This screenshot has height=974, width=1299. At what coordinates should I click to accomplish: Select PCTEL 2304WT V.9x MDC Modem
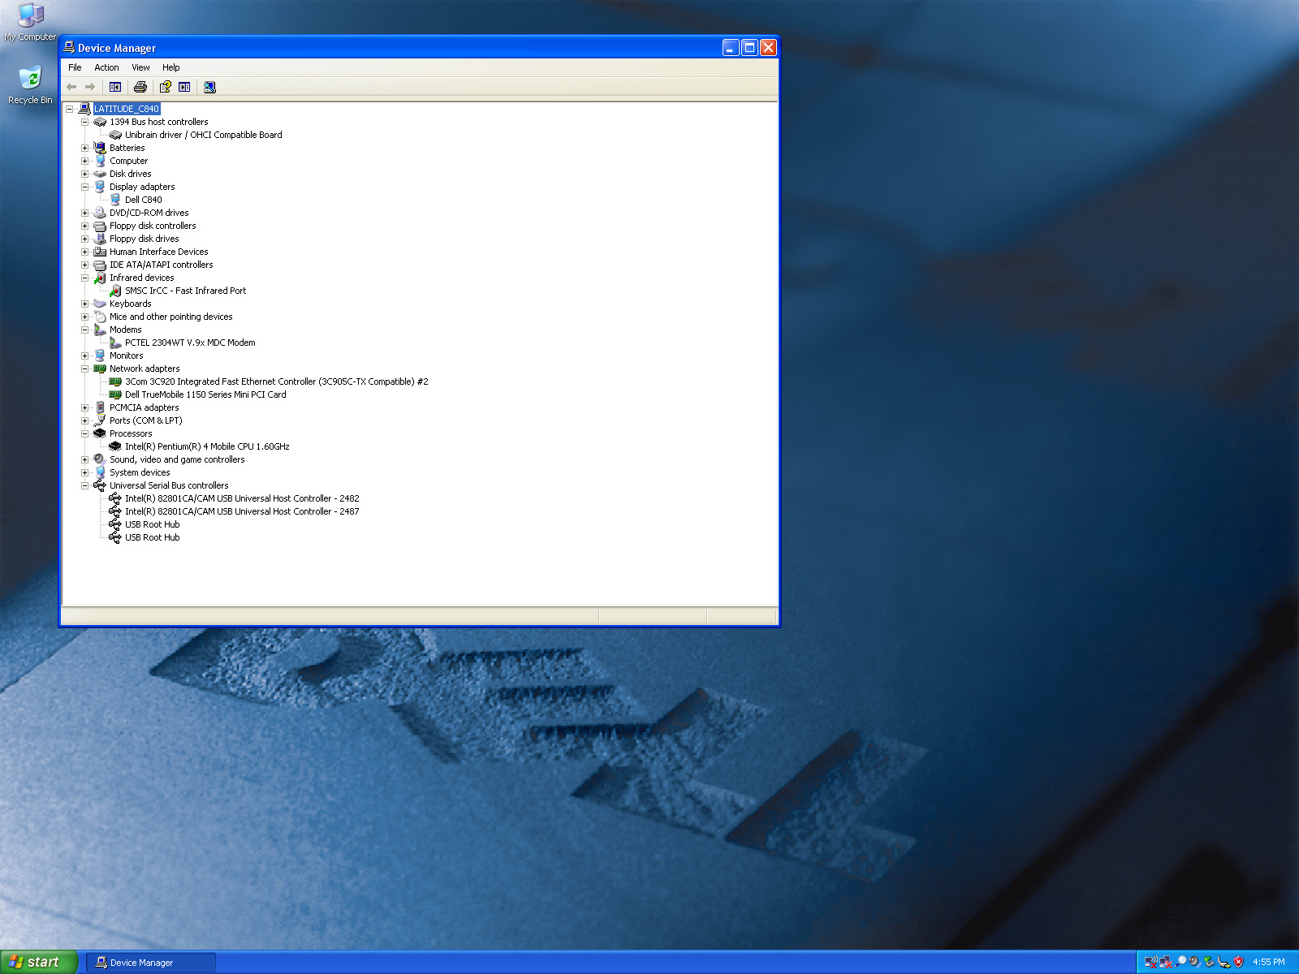click(x=190, y=343)
